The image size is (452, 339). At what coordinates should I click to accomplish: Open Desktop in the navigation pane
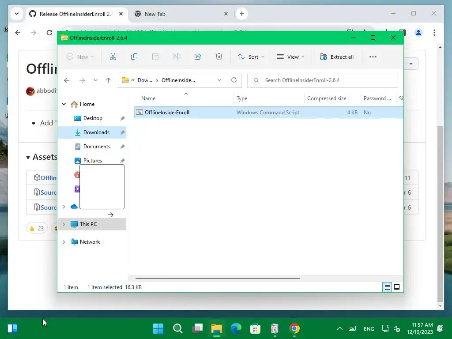tap(92, 118)
